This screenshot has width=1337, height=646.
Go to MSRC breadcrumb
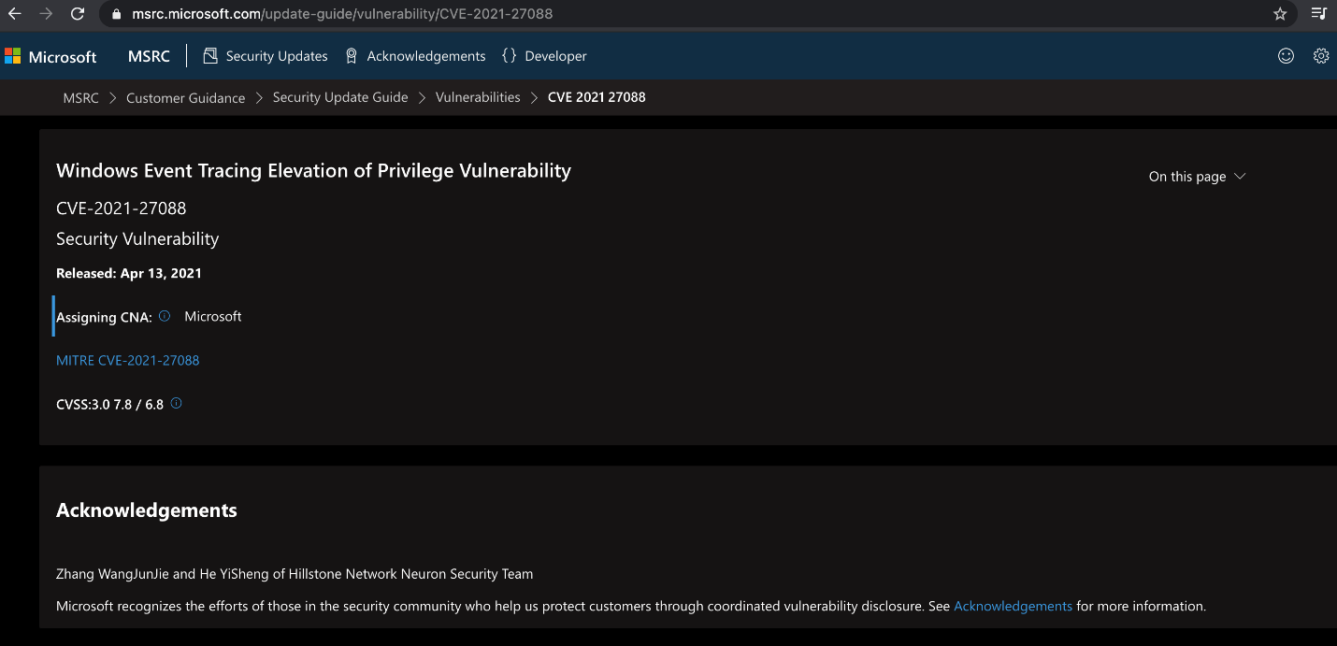click(80, 97)
